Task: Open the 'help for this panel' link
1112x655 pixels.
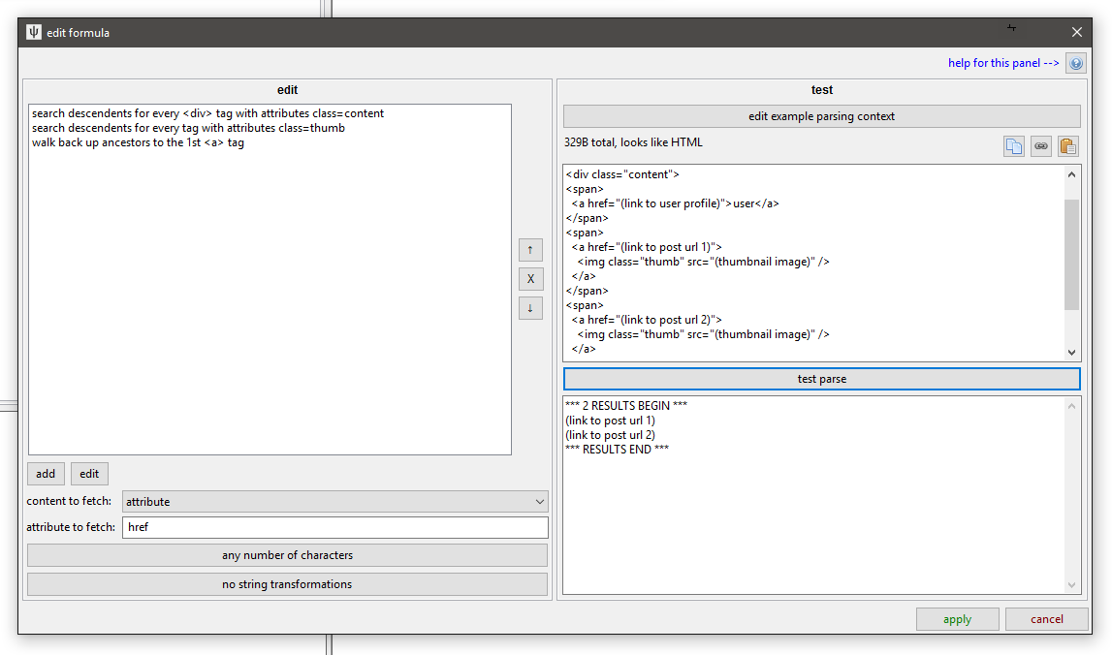Action: click(1002, 63)
